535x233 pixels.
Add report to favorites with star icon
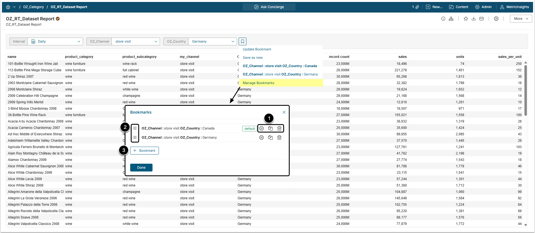point(466,19)
